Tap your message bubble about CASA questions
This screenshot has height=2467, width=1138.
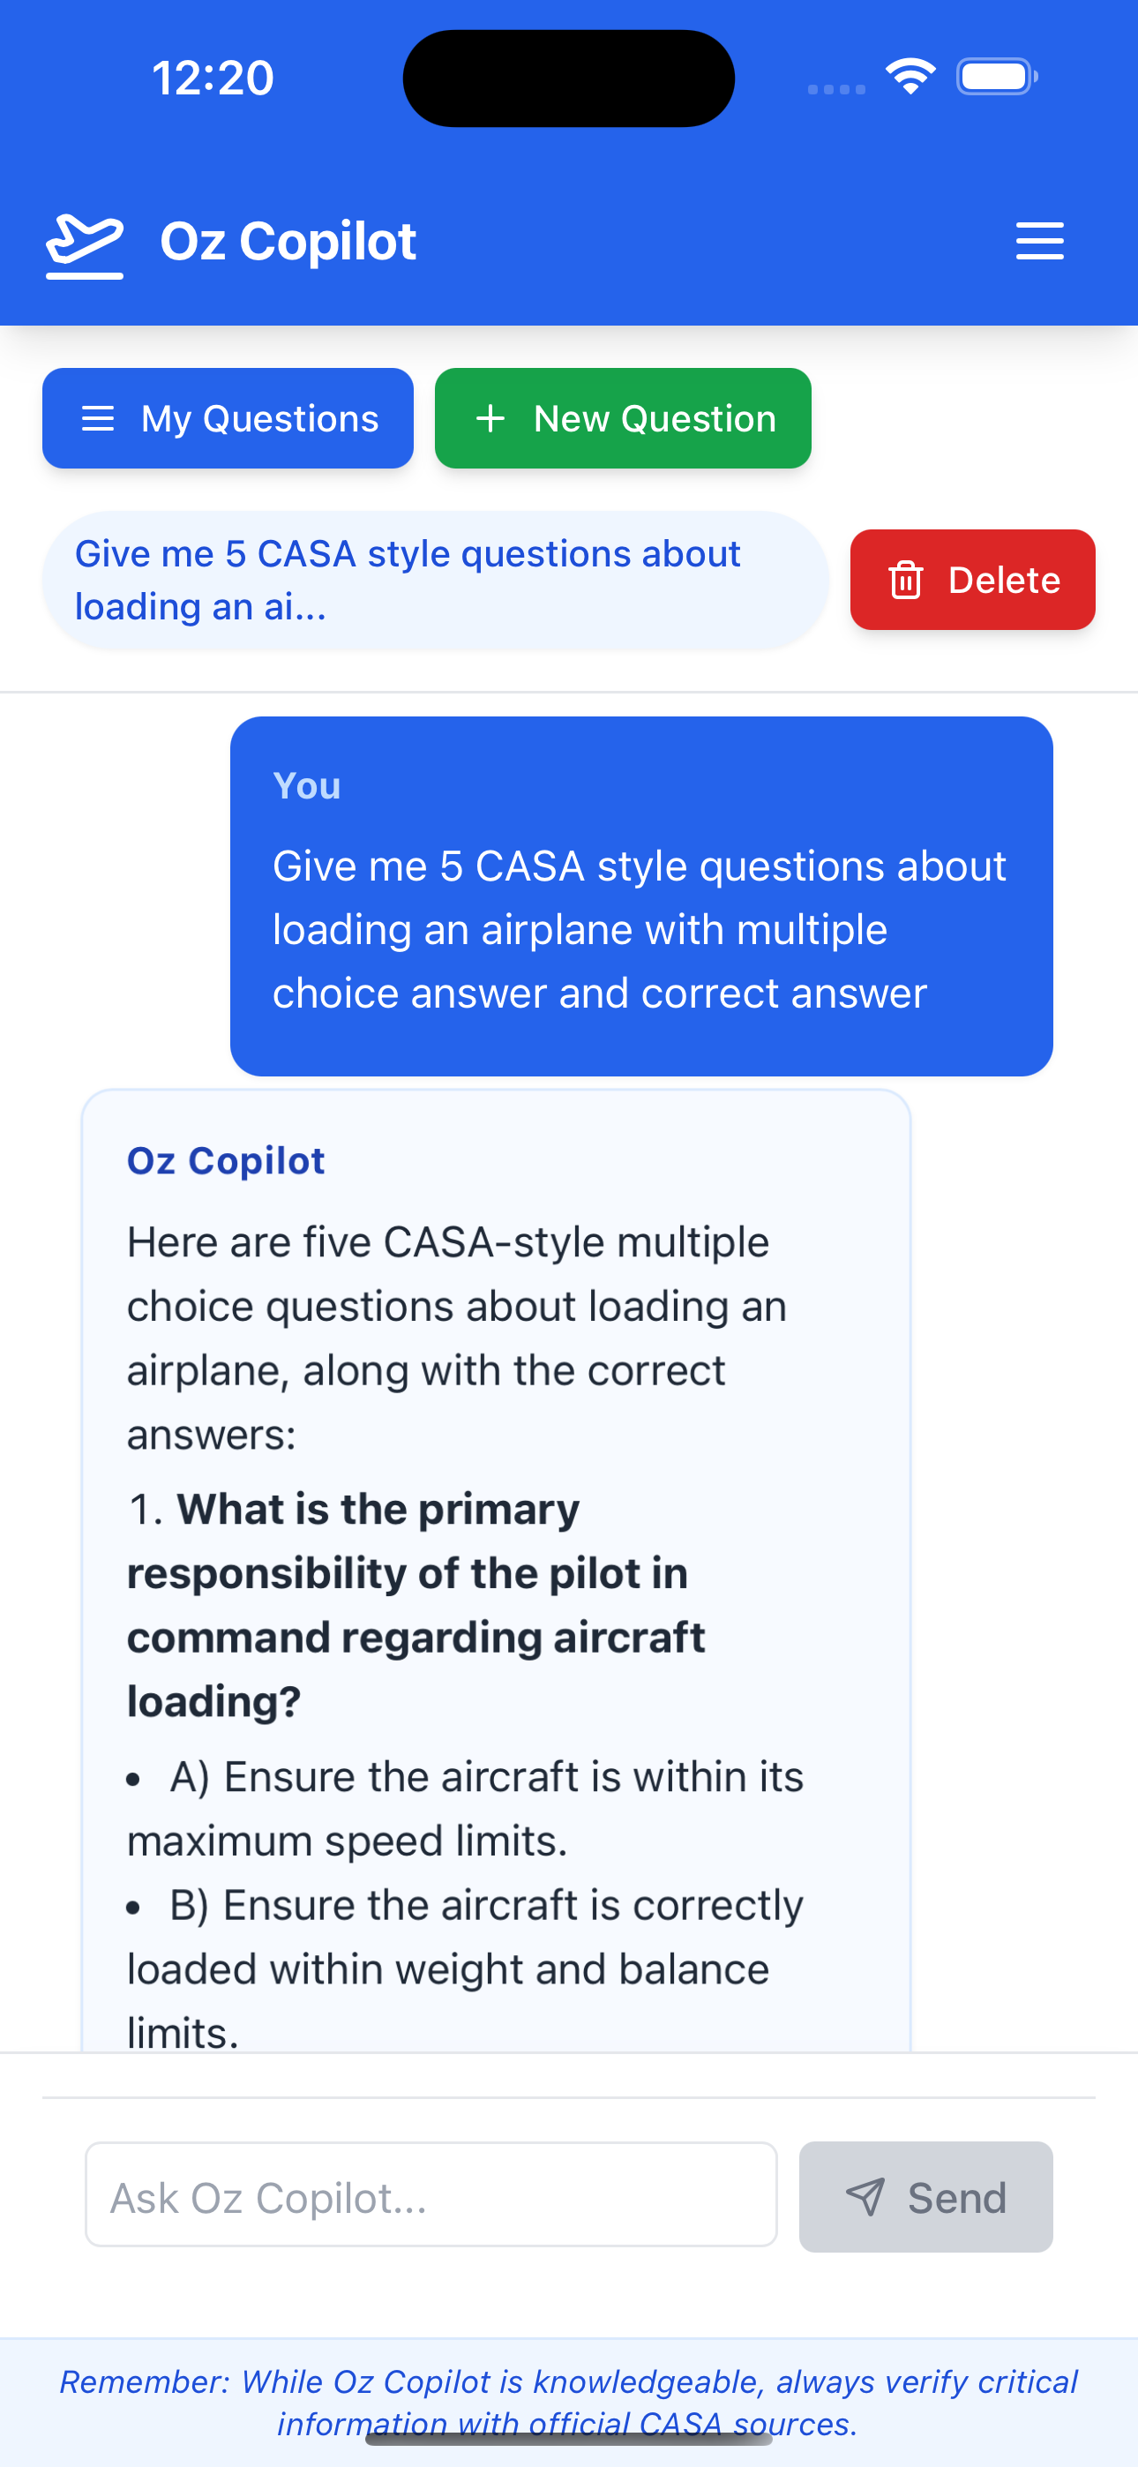pyautogui.click(x=640, y=896)
